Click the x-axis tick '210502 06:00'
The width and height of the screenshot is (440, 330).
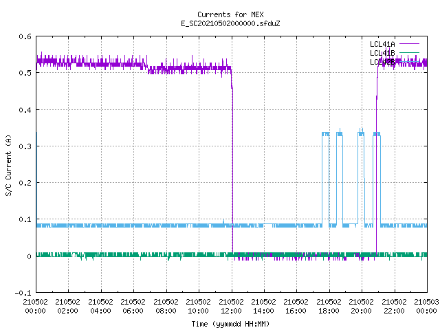[x=133, y=306]
